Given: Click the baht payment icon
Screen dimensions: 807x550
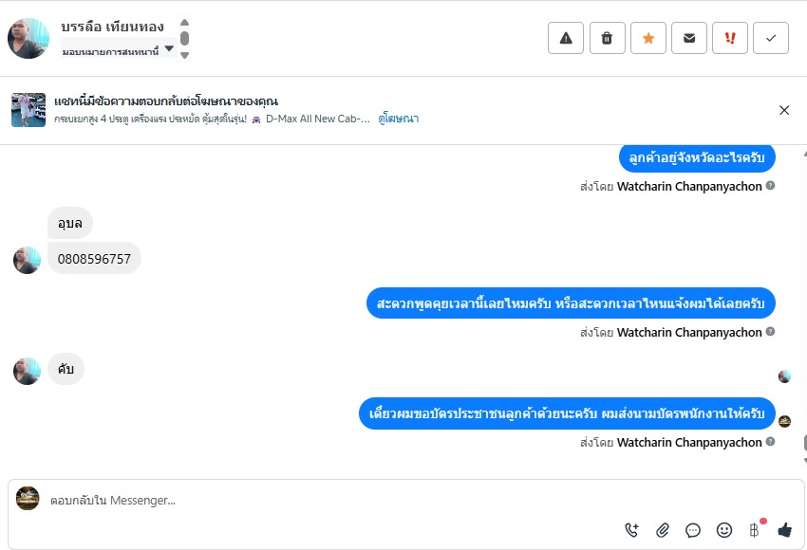Looking at the screenshot, I should [755, 530].
